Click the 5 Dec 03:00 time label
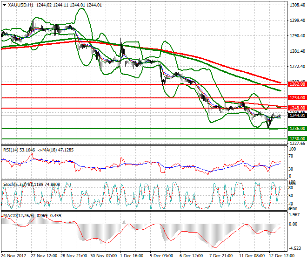The image size is (307, 261). pyautogui.click(x=162, y=256)
